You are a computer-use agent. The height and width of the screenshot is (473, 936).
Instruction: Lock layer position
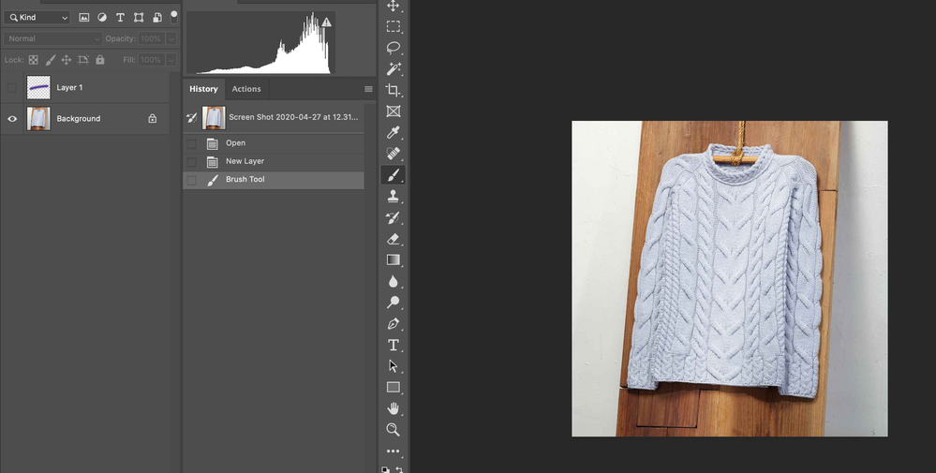point(67,60)
